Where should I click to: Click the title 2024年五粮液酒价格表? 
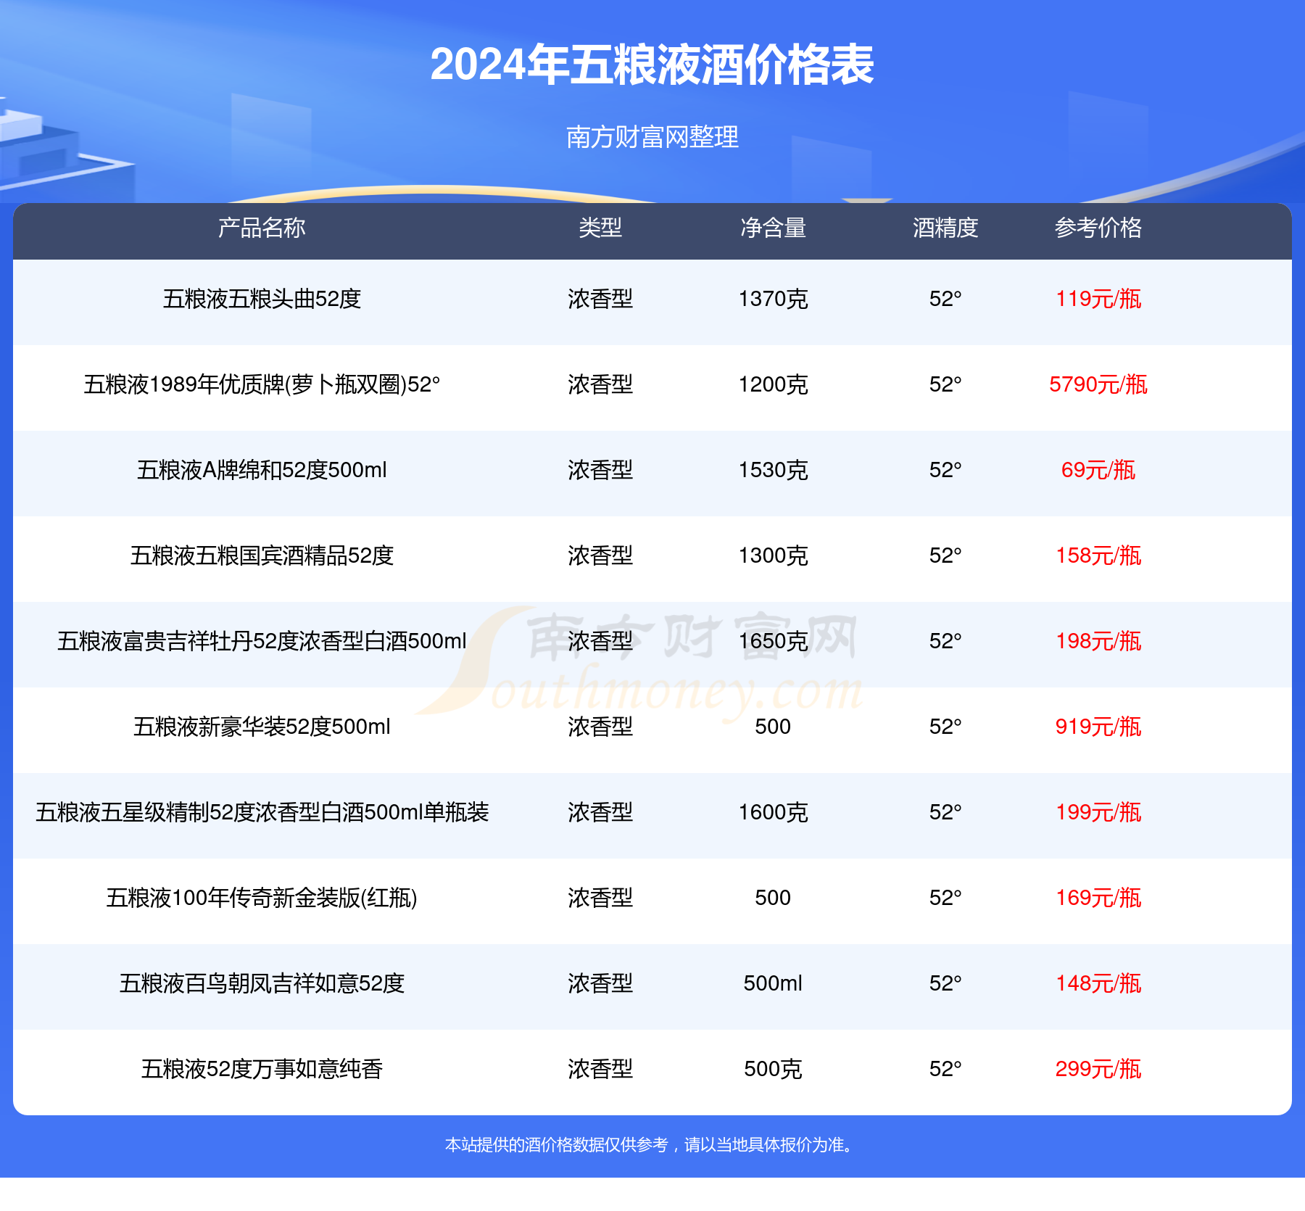click(652, 65)
